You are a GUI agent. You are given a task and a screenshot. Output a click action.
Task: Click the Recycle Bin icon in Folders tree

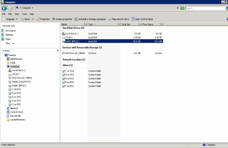click(8, 116)
